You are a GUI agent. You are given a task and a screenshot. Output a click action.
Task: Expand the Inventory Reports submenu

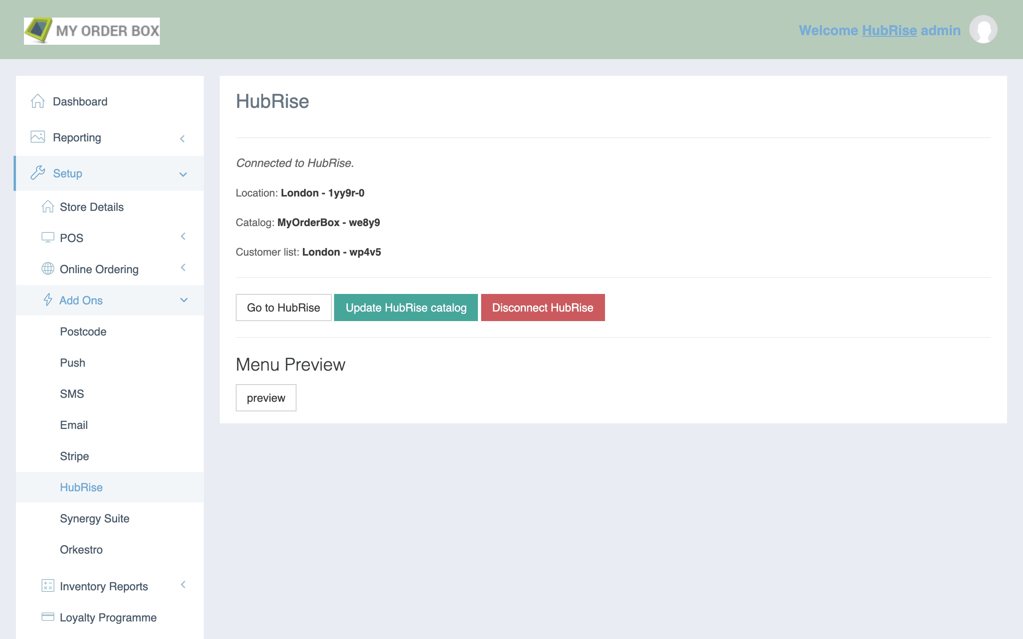(x=183, y=585)
